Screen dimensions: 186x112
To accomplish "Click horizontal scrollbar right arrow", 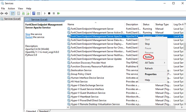I will (182, 107).
